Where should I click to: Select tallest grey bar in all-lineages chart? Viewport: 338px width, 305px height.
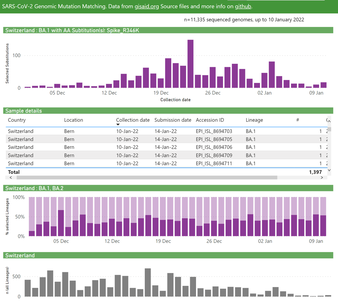(148, 283)
